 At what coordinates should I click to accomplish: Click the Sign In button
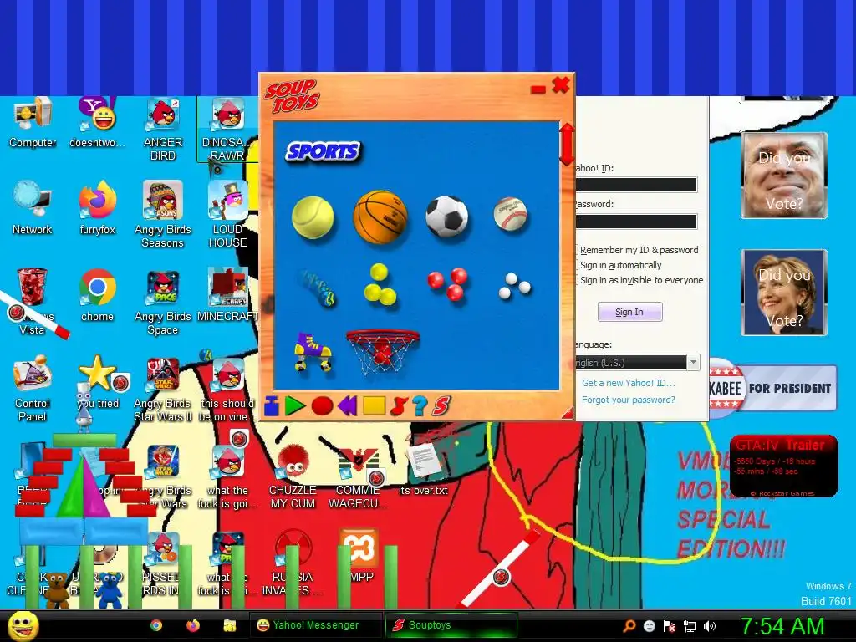pos(630,312)
